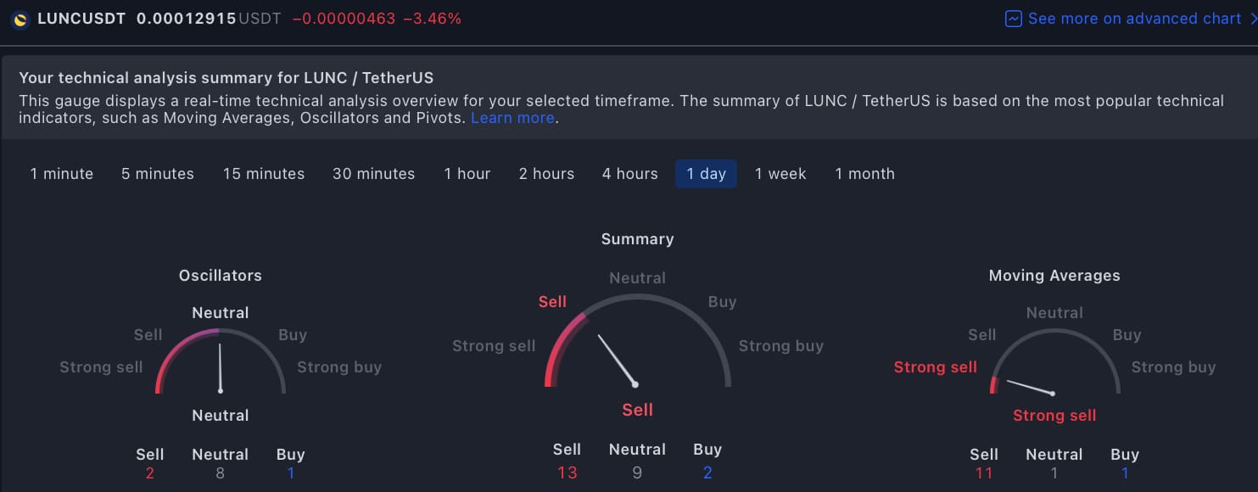This screenshot has height=492, width=1258.
Task: Switch to the 4 hours timeframe
Action: click(x=629, y=173)
